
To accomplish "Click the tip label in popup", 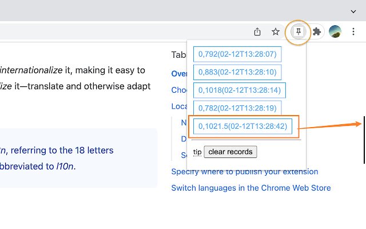I will pos(197,152).
